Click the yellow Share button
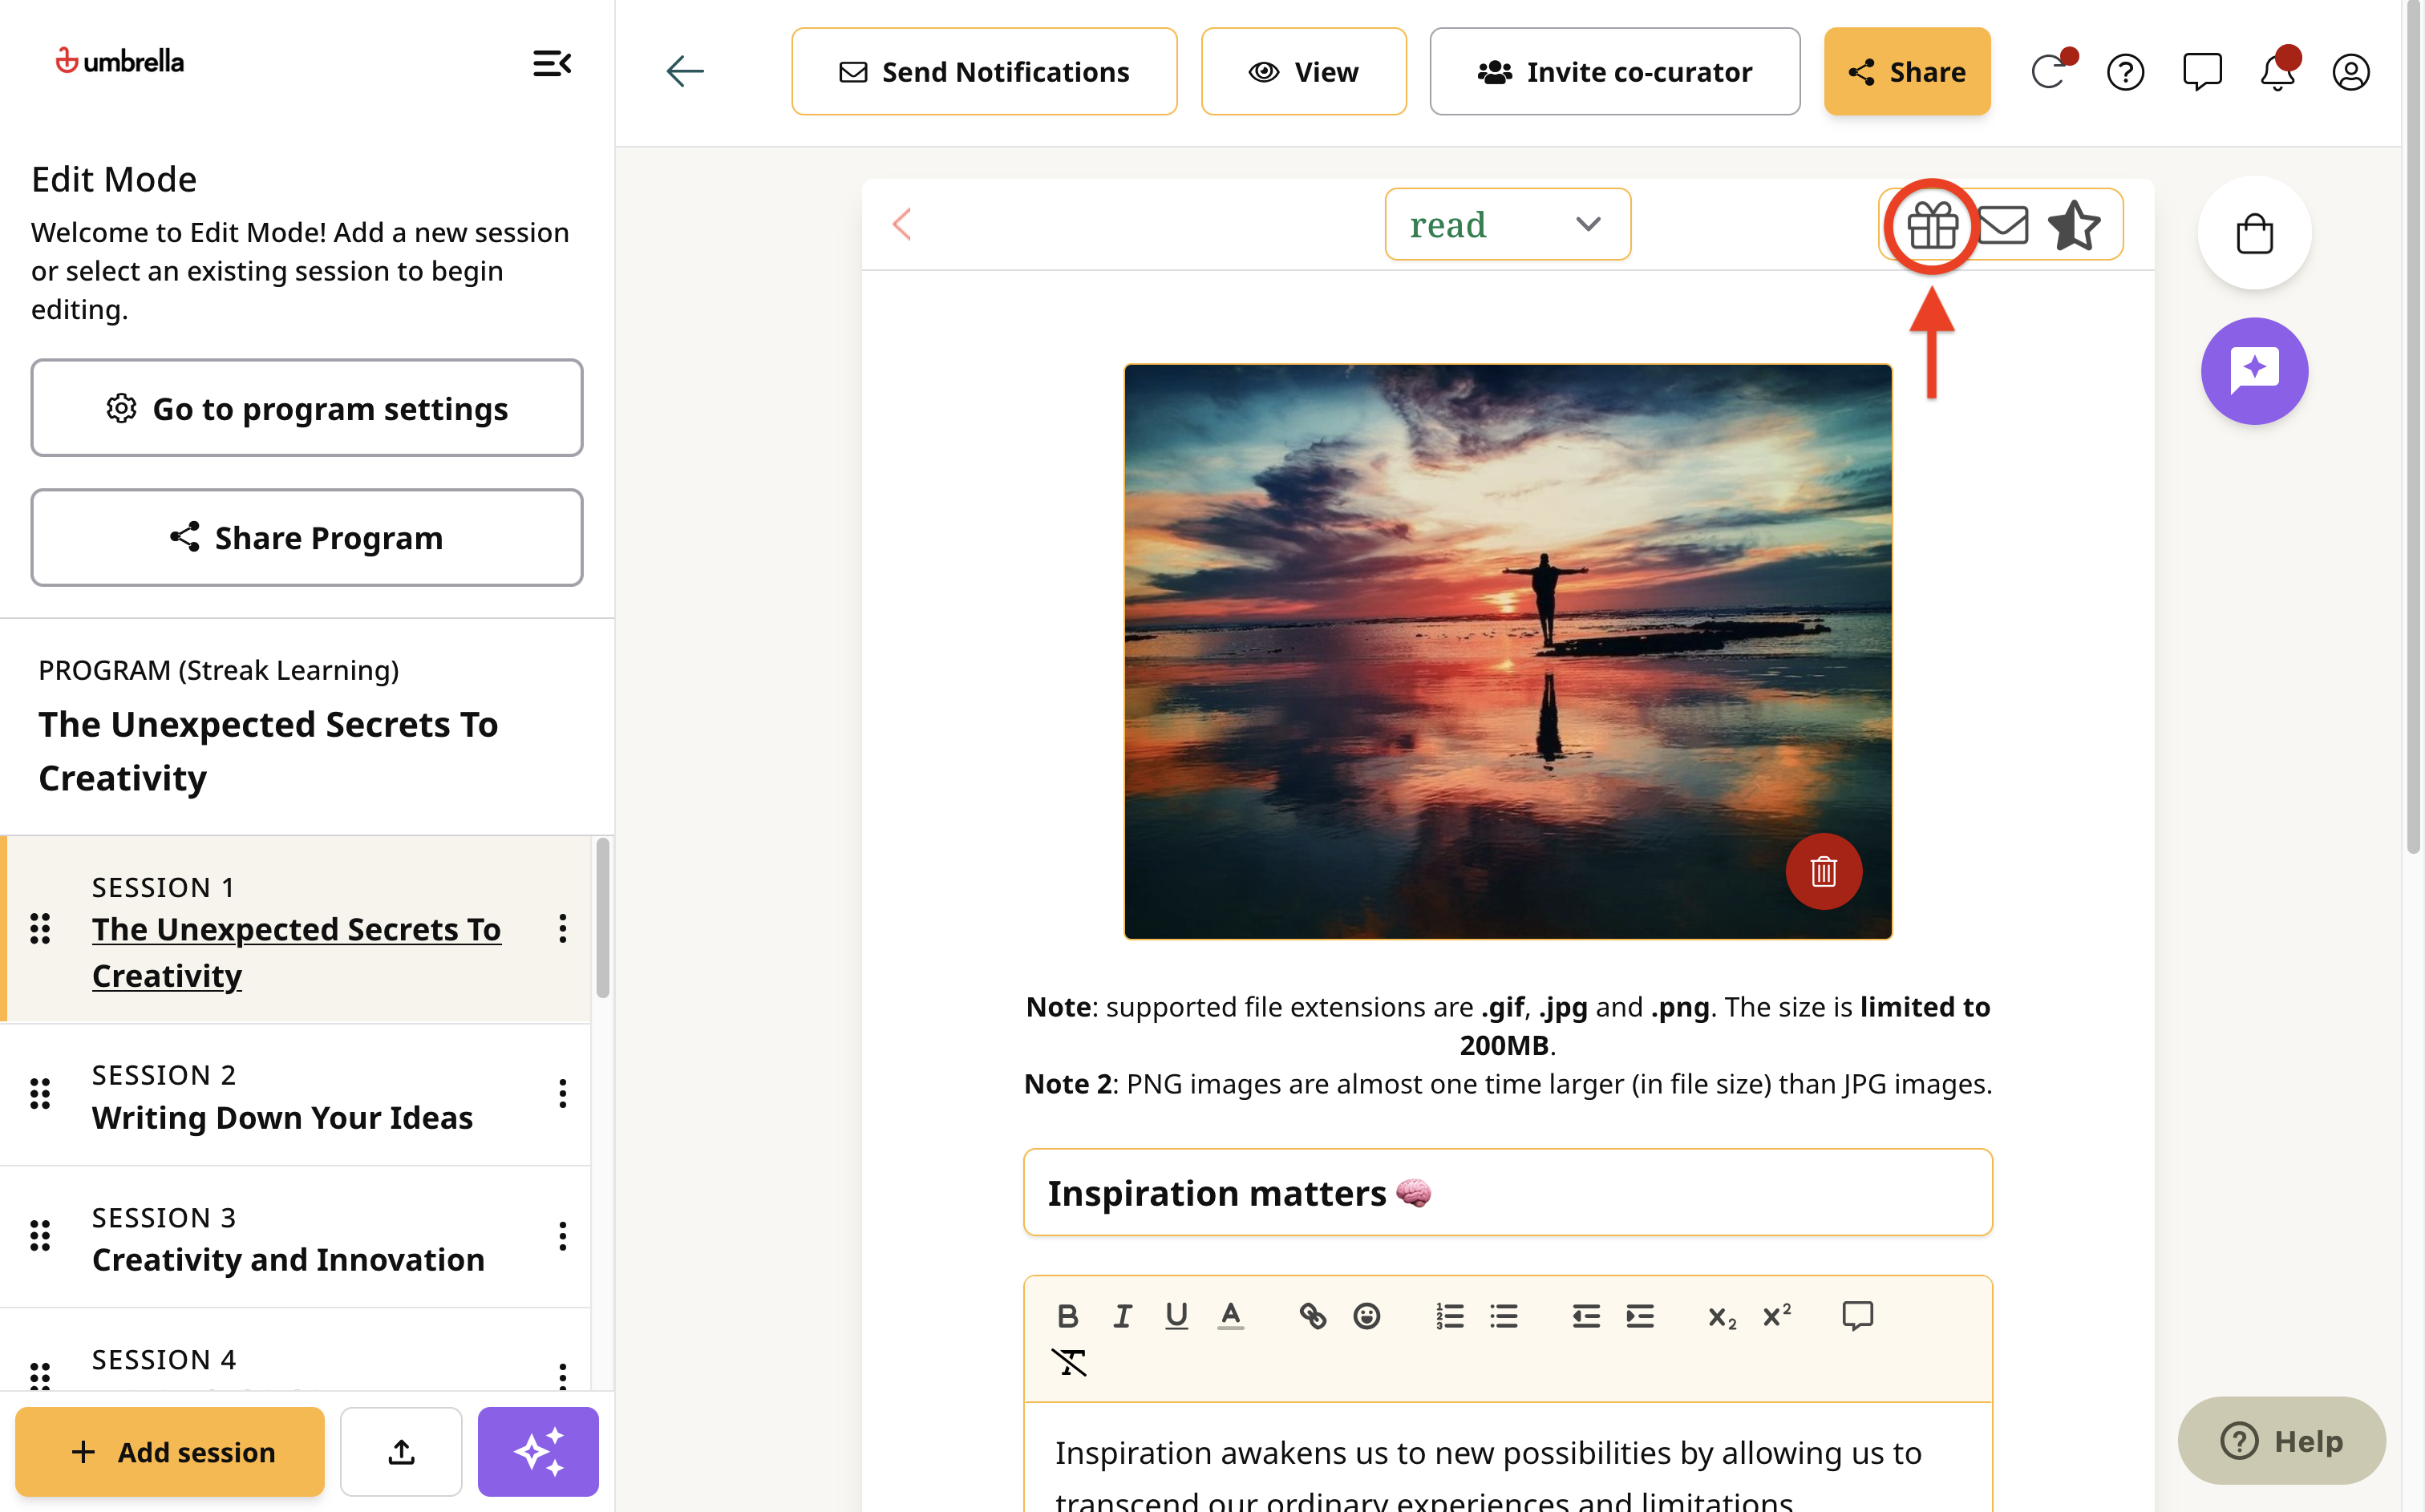2425x1512 pixels. coord(1906,72)
